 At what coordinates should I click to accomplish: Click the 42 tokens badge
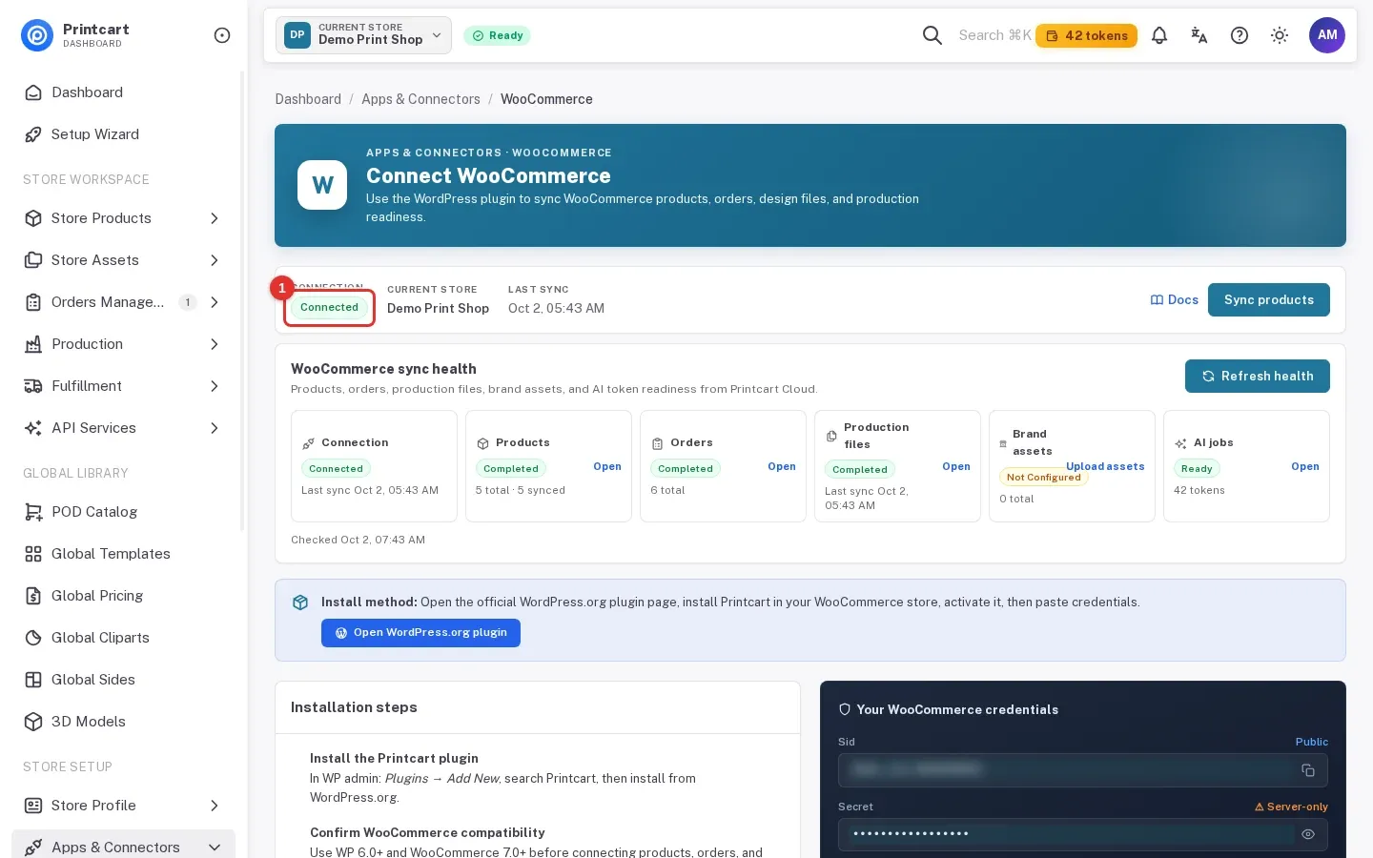1086,36
